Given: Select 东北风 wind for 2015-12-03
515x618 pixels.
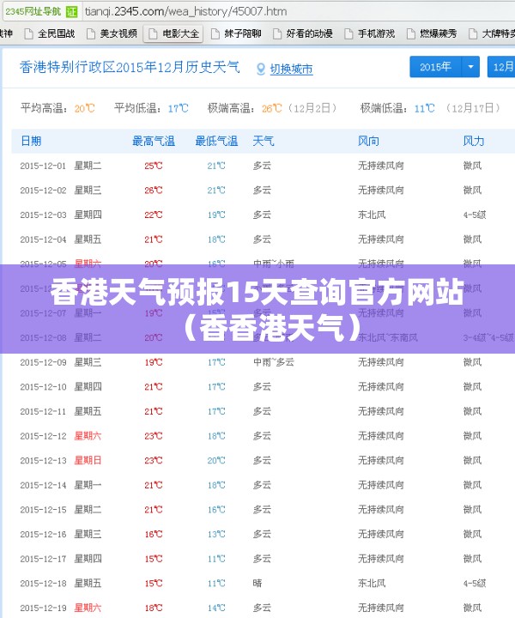Looking at the screenshot, I should coord(372,215).
